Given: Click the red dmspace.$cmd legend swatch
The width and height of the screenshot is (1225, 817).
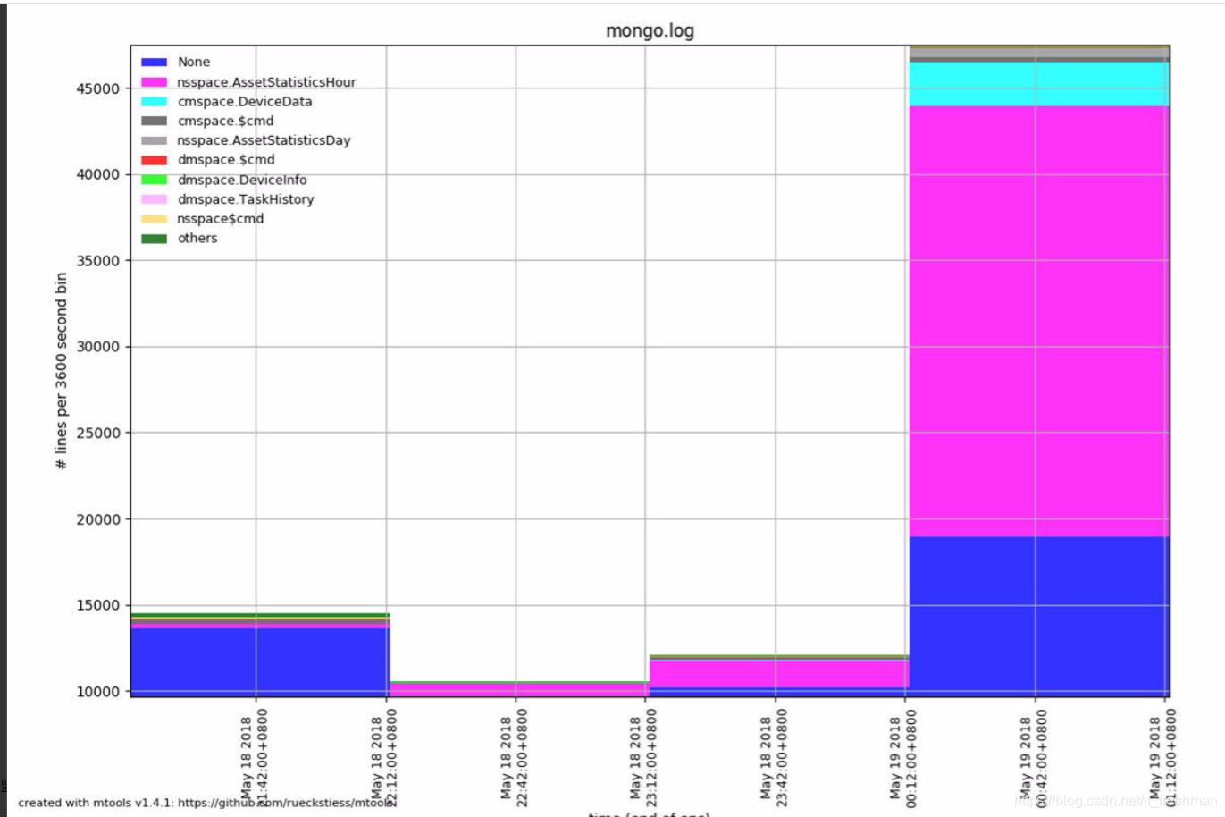Looking at the screenshot, I should (154, 160).
